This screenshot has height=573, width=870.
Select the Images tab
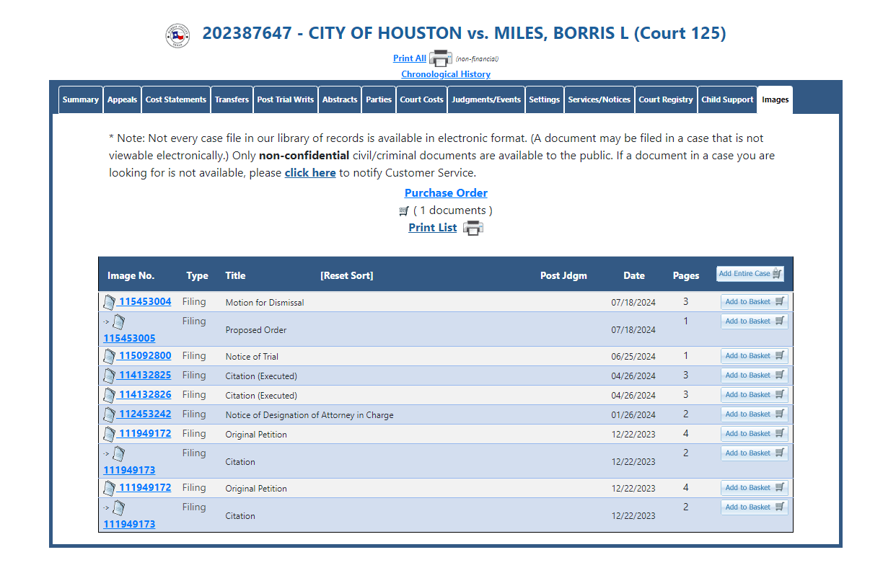coord(775,99)
